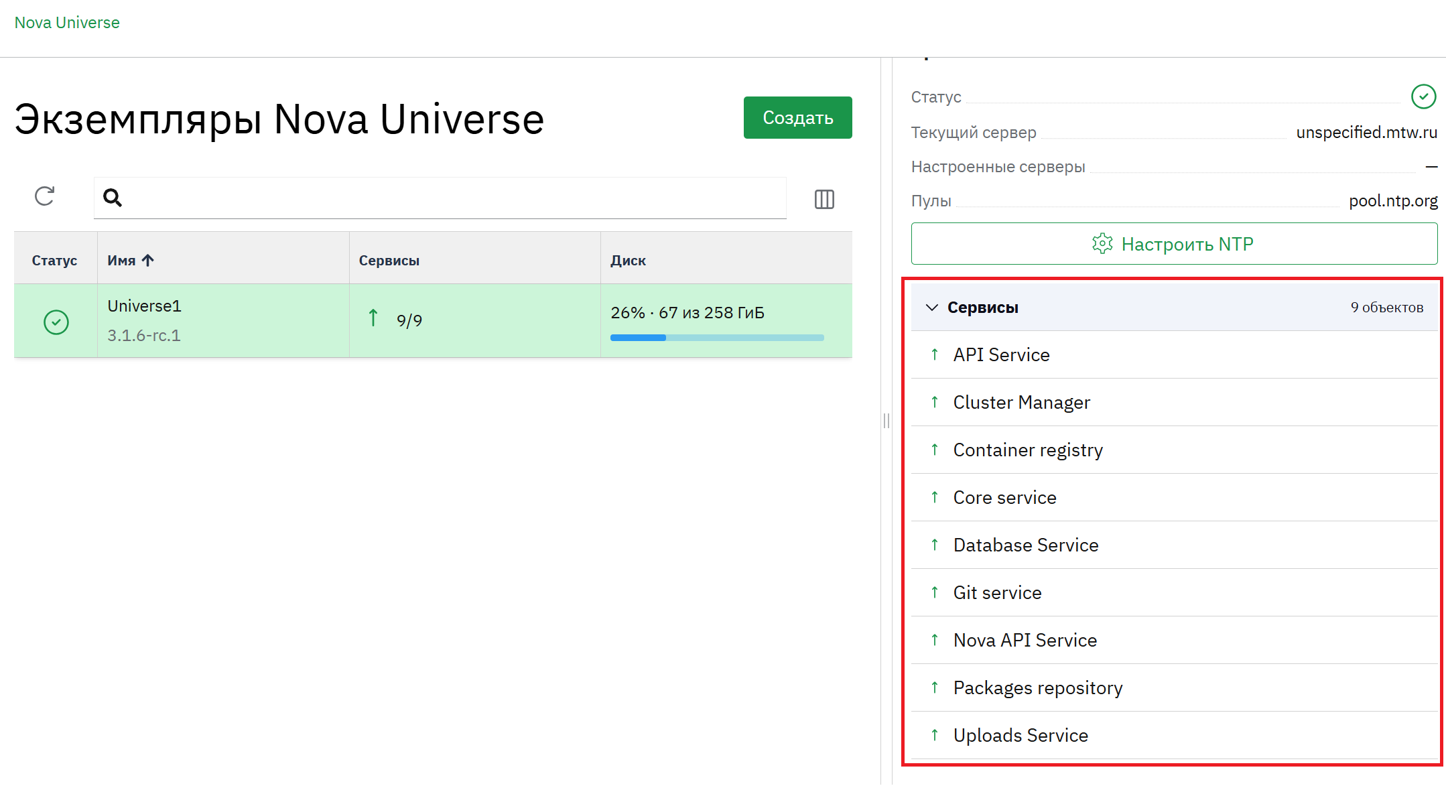Click the refresh list icon
This screenshot has height=790, width=1446.
44,196
